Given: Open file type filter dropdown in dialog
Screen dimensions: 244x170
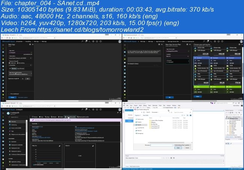Looking at the screenshot, I should click(182, 145).
